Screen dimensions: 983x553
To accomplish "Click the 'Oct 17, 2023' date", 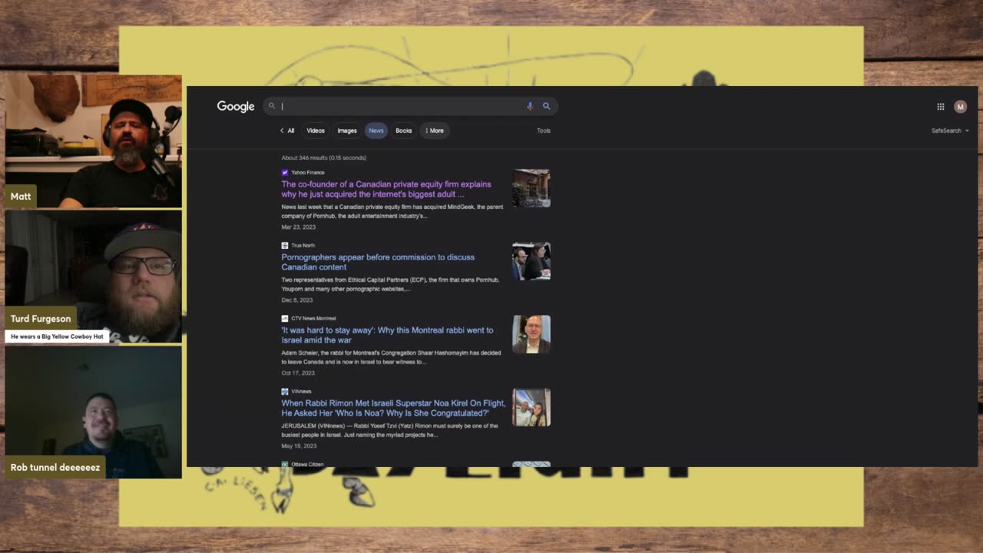I will point(298,373).
